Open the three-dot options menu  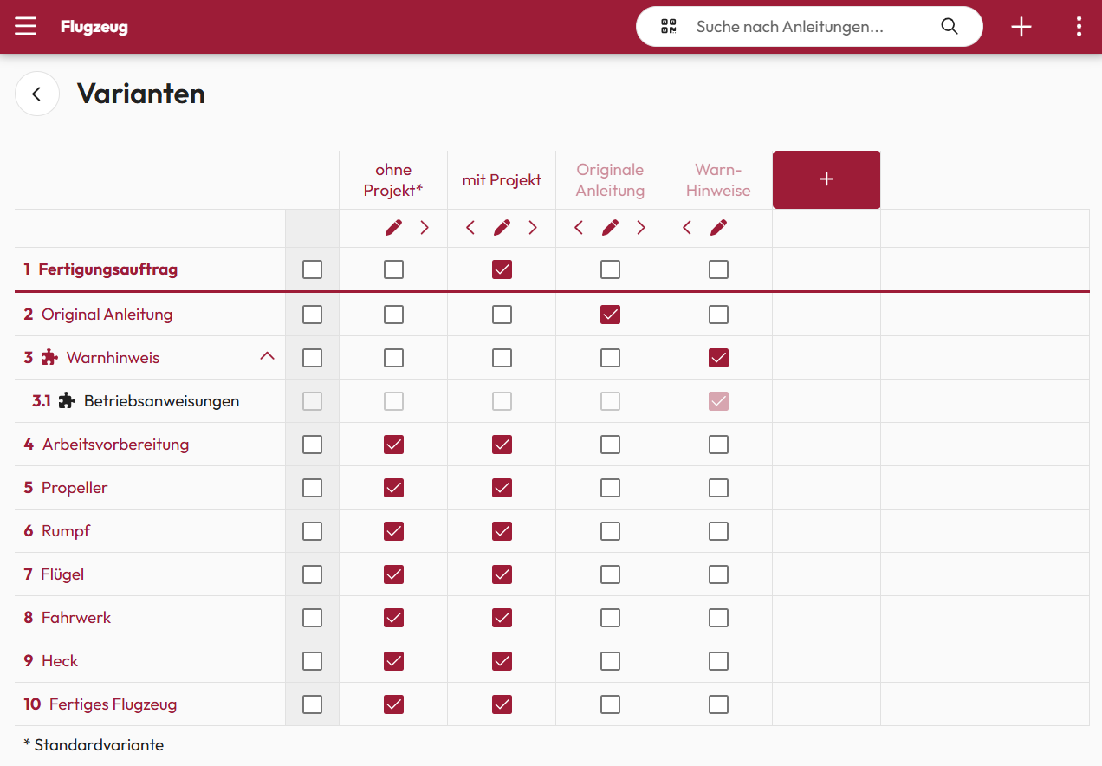tap(1079, 27)
